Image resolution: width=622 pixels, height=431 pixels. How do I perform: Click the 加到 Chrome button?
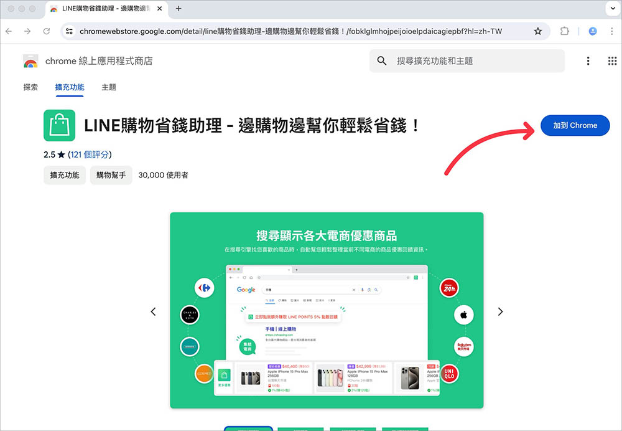(575, 126)
